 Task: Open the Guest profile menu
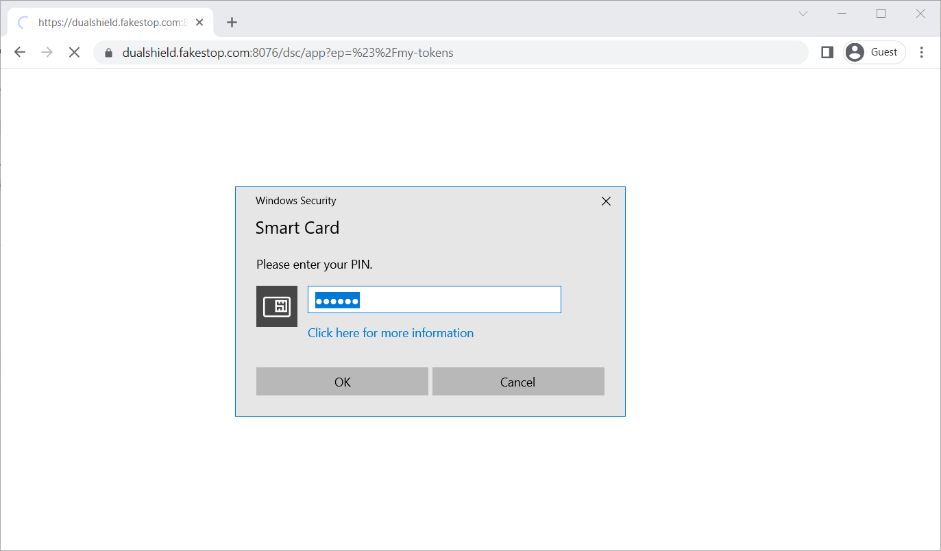[x=874, y=52]
